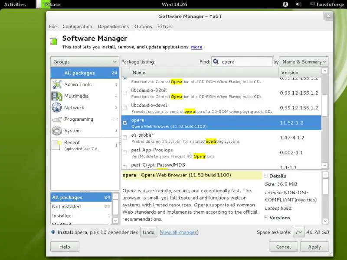Open the Configuration menu
347x260 pixels.
click(77, 26)
